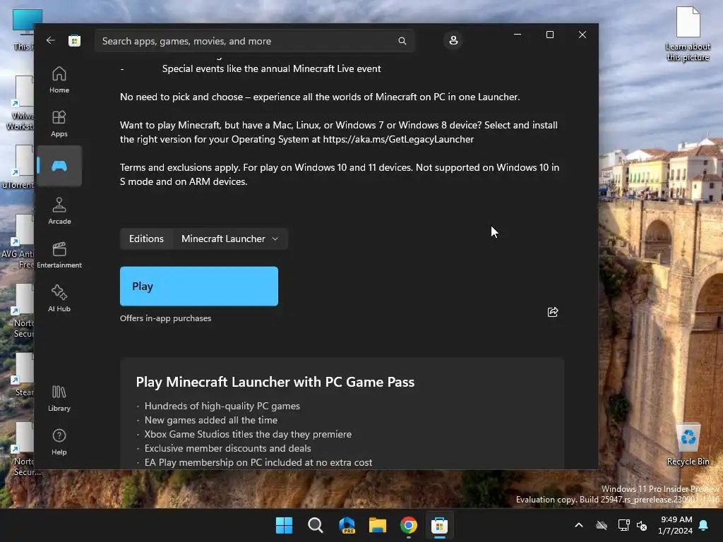
Task: Open Arcade in the sidebar
Action: point(59,211)
